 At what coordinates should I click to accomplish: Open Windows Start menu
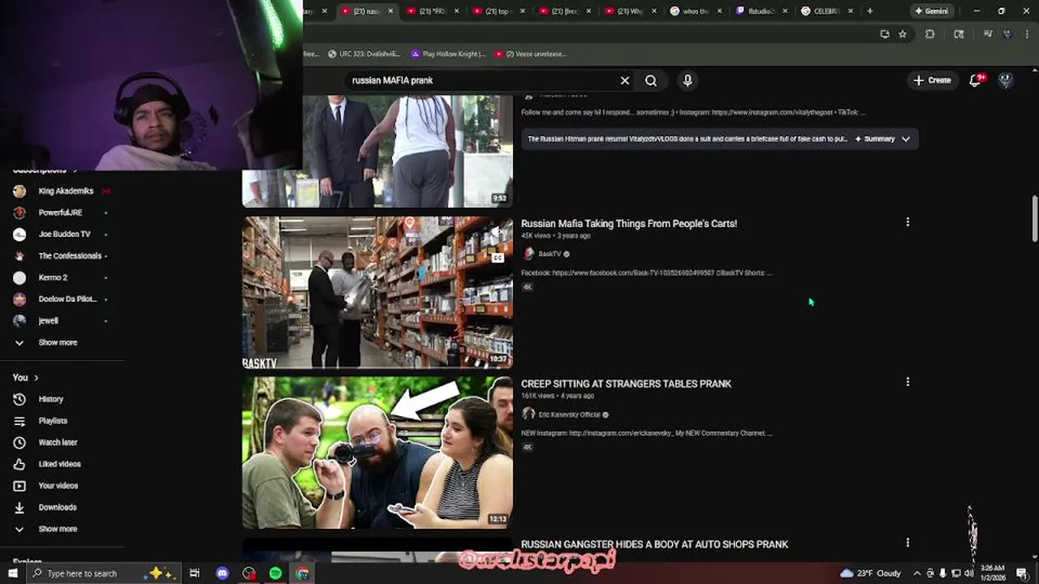point(11,573)
